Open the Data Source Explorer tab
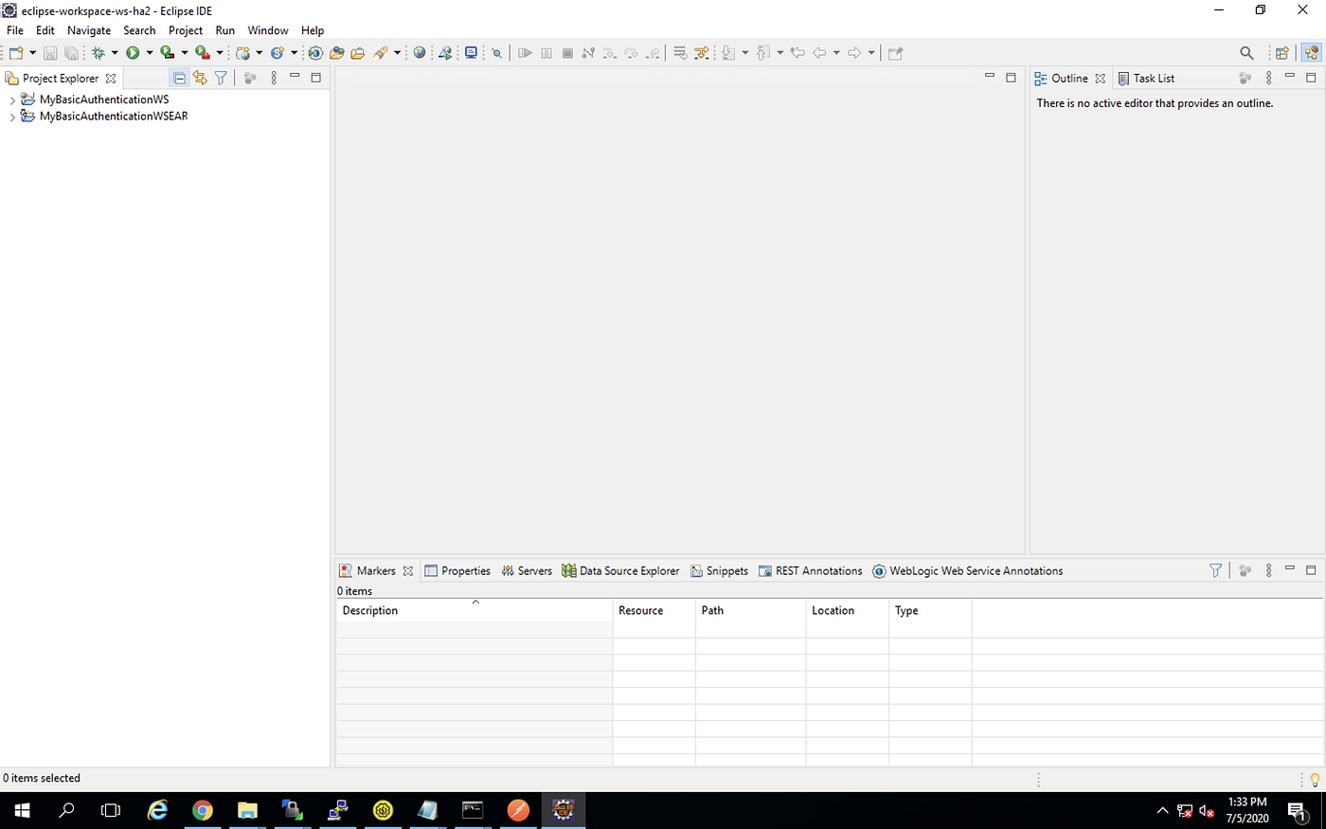Screen dimensions: 1326x829 620,571
